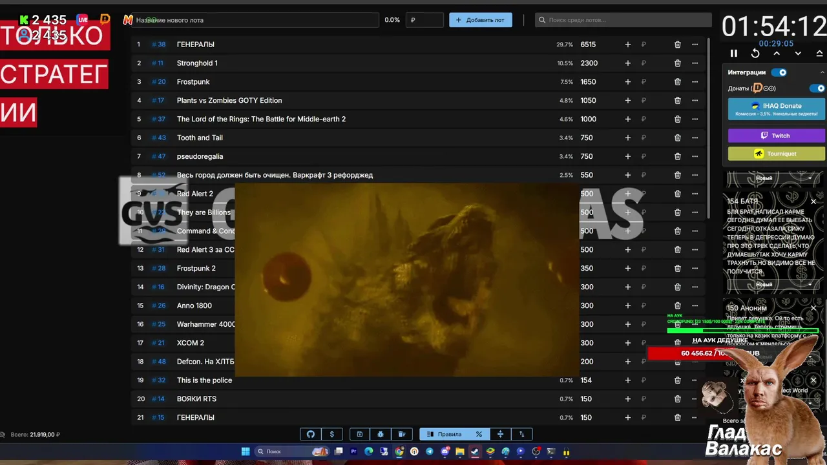Delete the Stronghold 1 lot
The image size is (827, 465).
(678, 63)
